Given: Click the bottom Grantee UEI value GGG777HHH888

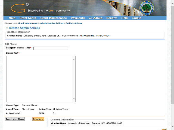Looking at the screenshot, I should click(x=114, y=123).
